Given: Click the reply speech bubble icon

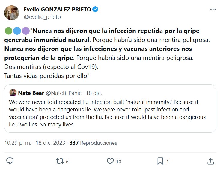Looking at the screenshot, I should pos(10,161).
